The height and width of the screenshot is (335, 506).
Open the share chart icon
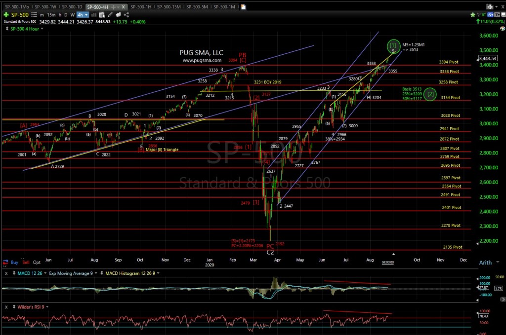click(x=126, y=15)
